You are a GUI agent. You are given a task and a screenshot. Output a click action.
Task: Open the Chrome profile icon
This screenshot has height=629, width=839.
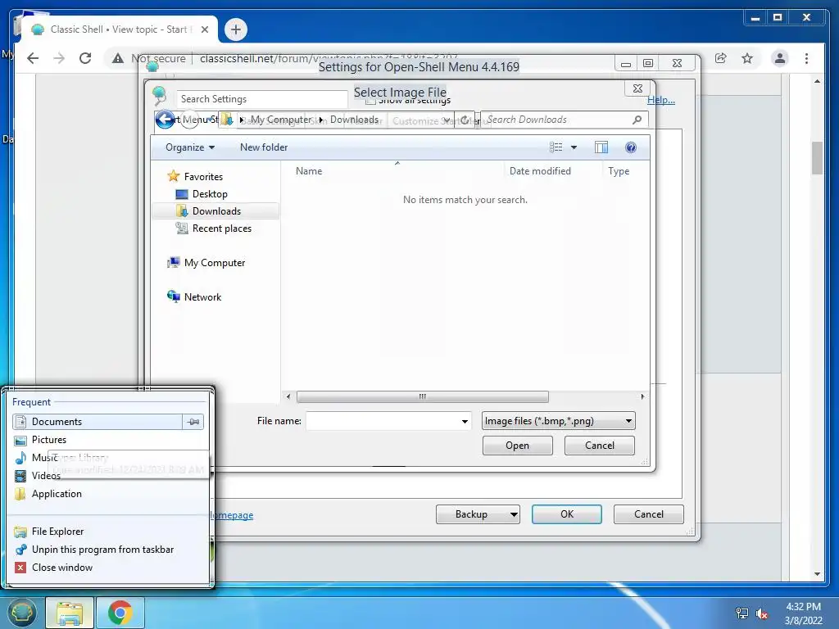(x=780, y=58)
